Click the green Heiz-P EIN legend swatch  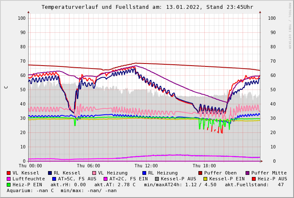click(9, 185)
